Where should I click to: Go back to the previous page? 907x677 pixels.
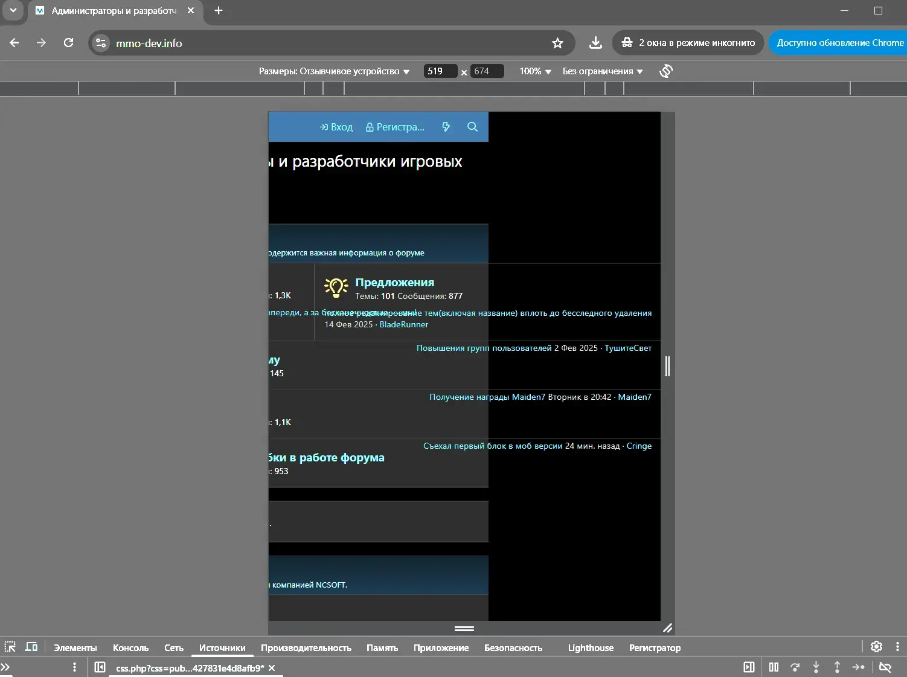(x=14, y=43)
